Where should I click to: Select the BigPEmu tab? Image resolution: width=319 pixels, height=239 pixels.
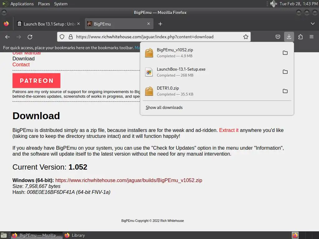pyautogui.click(x=119, y=24)
